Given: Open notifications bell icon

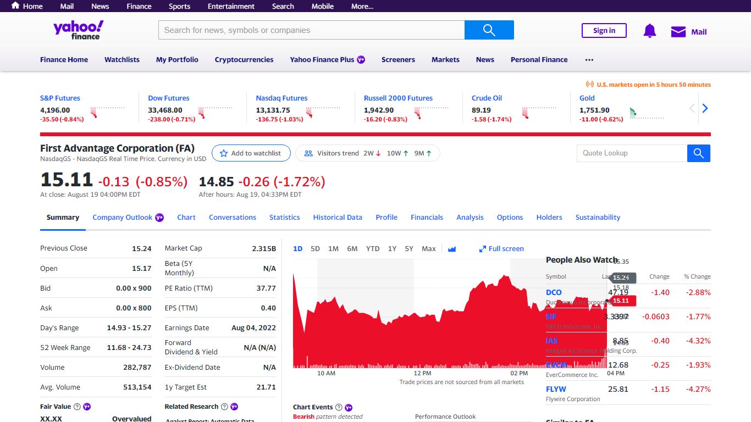Looking at the screenshot, I should point(649,31).
